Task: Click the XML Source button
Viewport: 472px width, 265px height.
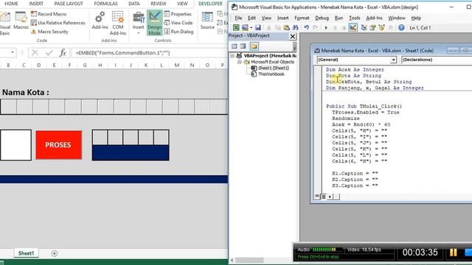Action: click(207, 21)
